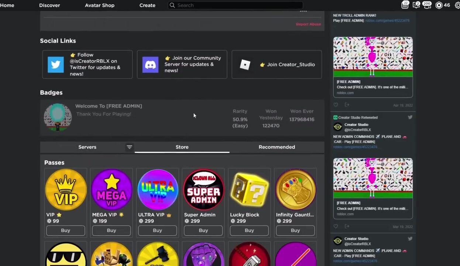
Task: Click the purple gauntlet pass icon
Action: [203, 254]
